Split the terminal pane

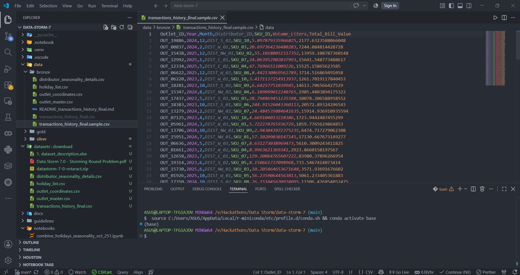tap(473, 189)
